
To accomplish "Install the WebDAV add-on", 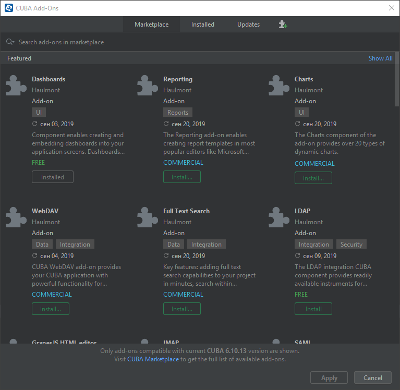I will click(x=51, y=309).
